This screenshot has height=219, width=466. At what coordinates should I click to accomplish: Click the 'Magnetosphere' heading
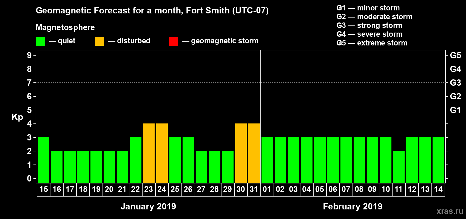pyautogui.click(x=65, y=27)
